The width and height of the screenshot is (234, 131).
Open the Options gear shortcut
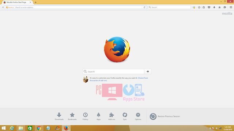point(138,116)
